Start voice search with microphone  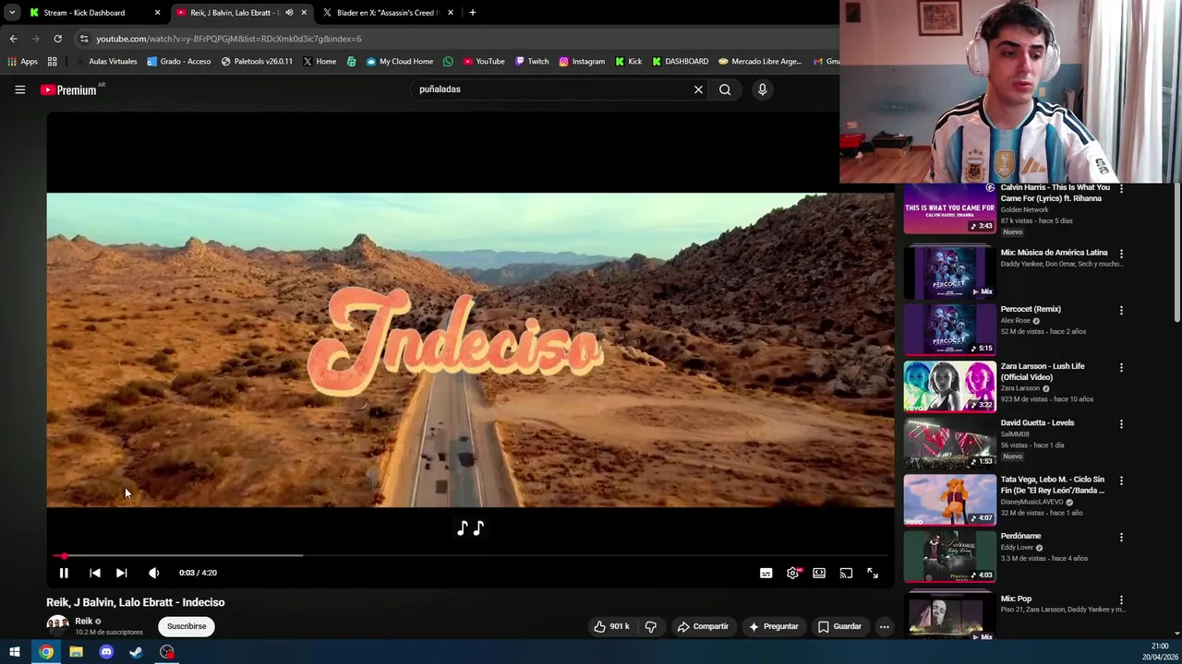coord(762,89)
